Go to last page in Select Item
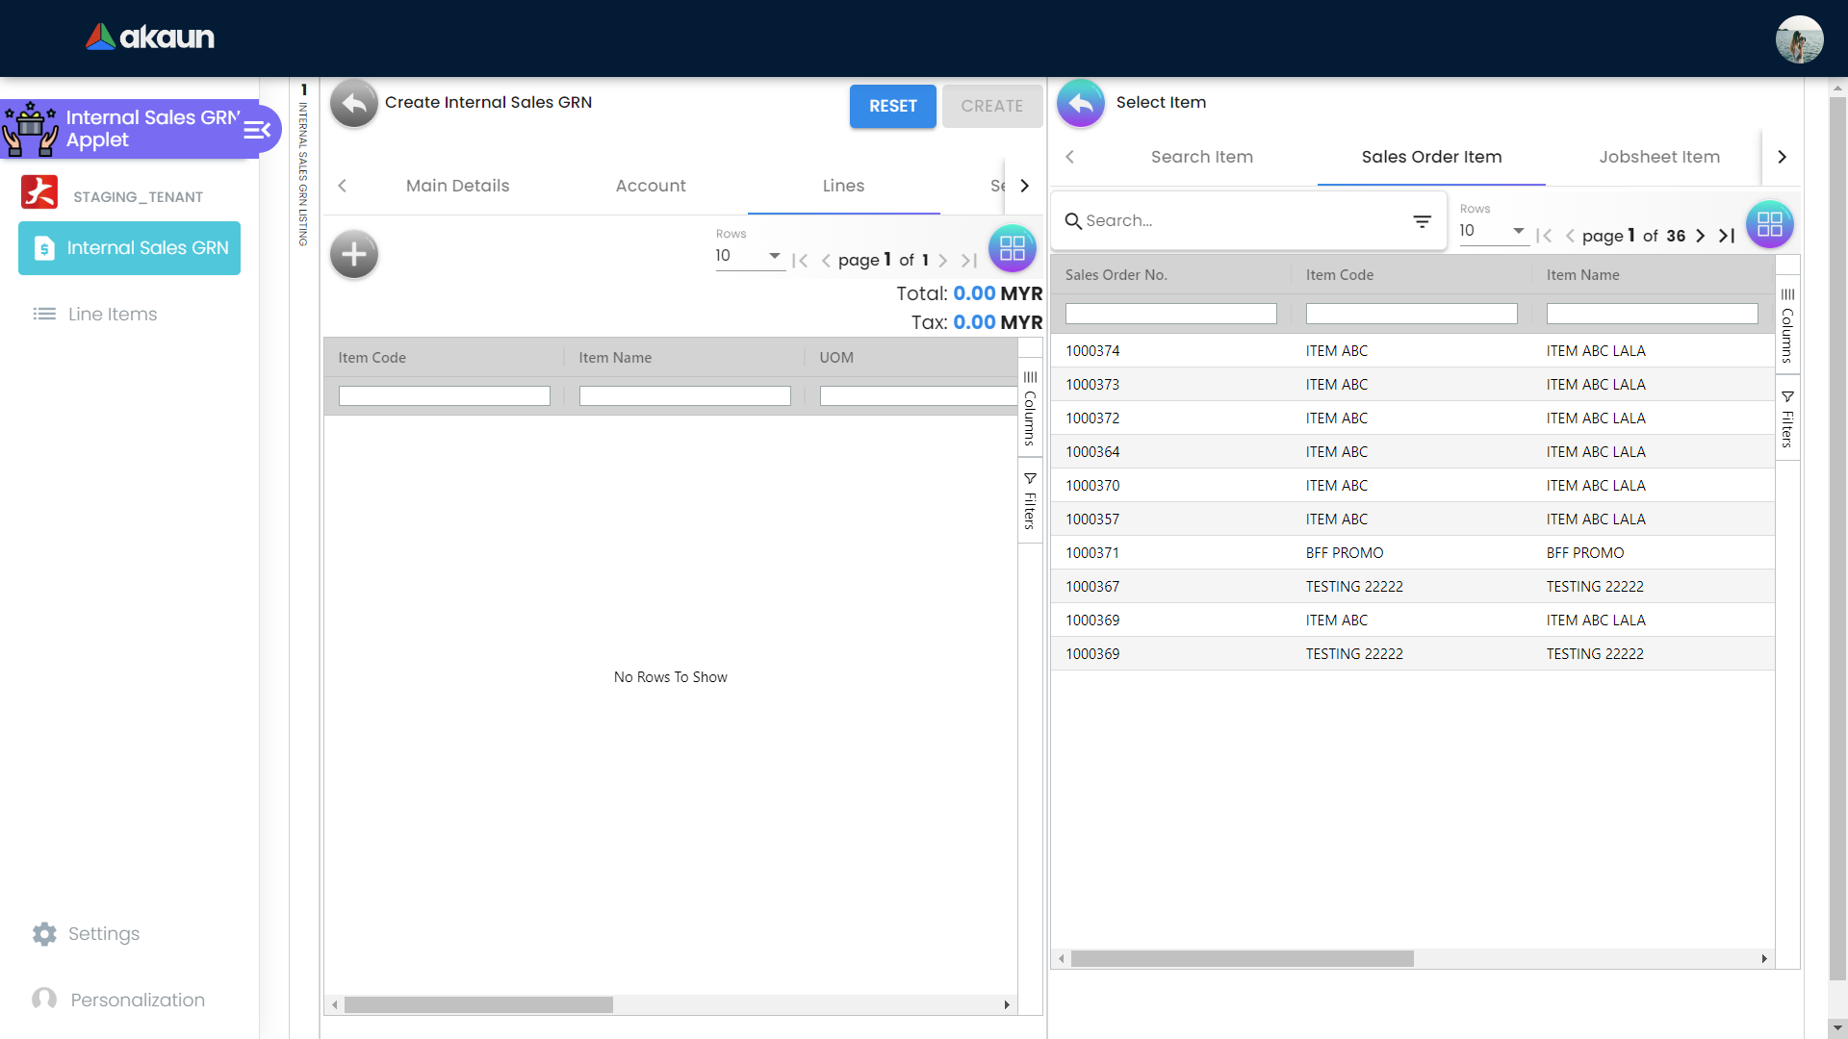Image resolution: width=1848 pixels, height=1039 pixels. click(1728, 236)
